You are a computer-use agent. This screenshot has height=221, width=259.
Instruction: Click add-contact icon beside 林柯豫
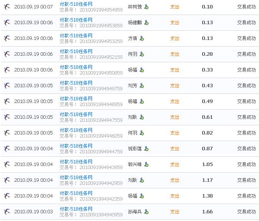[147, 7]
